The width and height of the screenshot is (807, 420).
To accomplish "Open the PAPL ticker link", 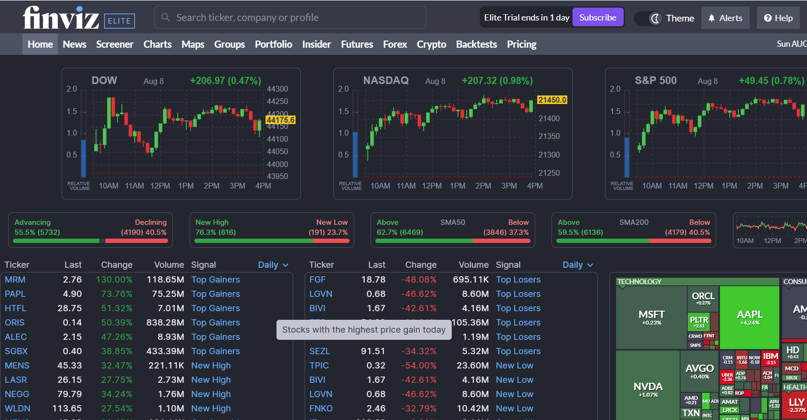I will tap(15, 294).
